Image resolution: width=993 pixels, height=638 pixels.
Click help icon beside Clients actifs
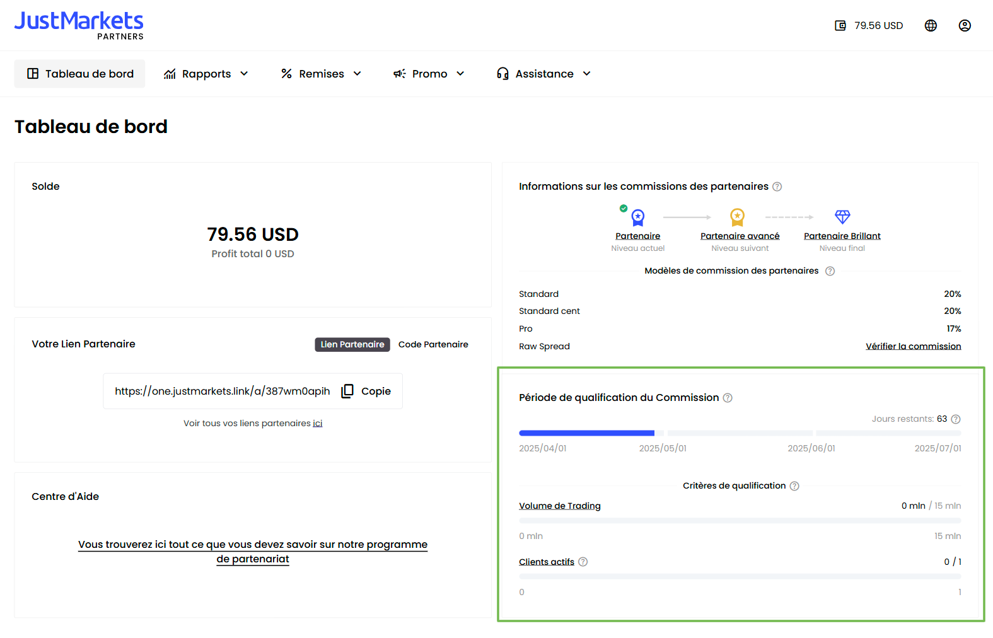point(583,562)
